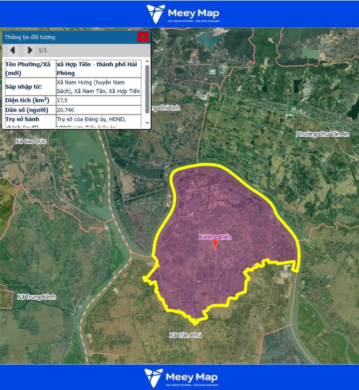Click the Diện tích value 17,5

pyautogui.click(x=63, y=100)
